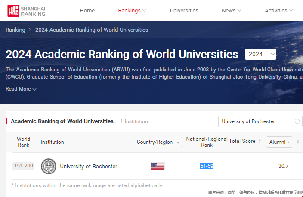303x197 pixels.
Task: Click the University of Rochester seal logo
Action: pos(49,166)
